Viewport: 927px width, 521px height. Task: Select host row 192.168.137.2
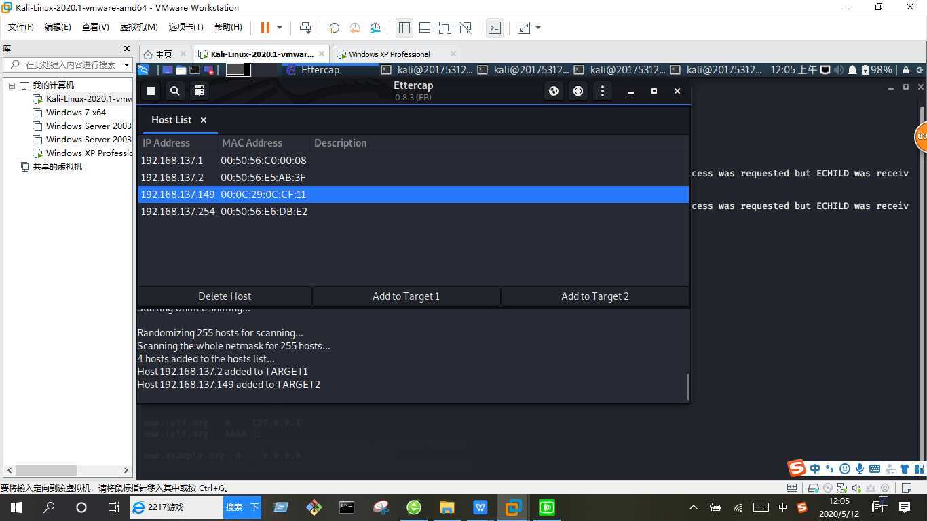413,178
